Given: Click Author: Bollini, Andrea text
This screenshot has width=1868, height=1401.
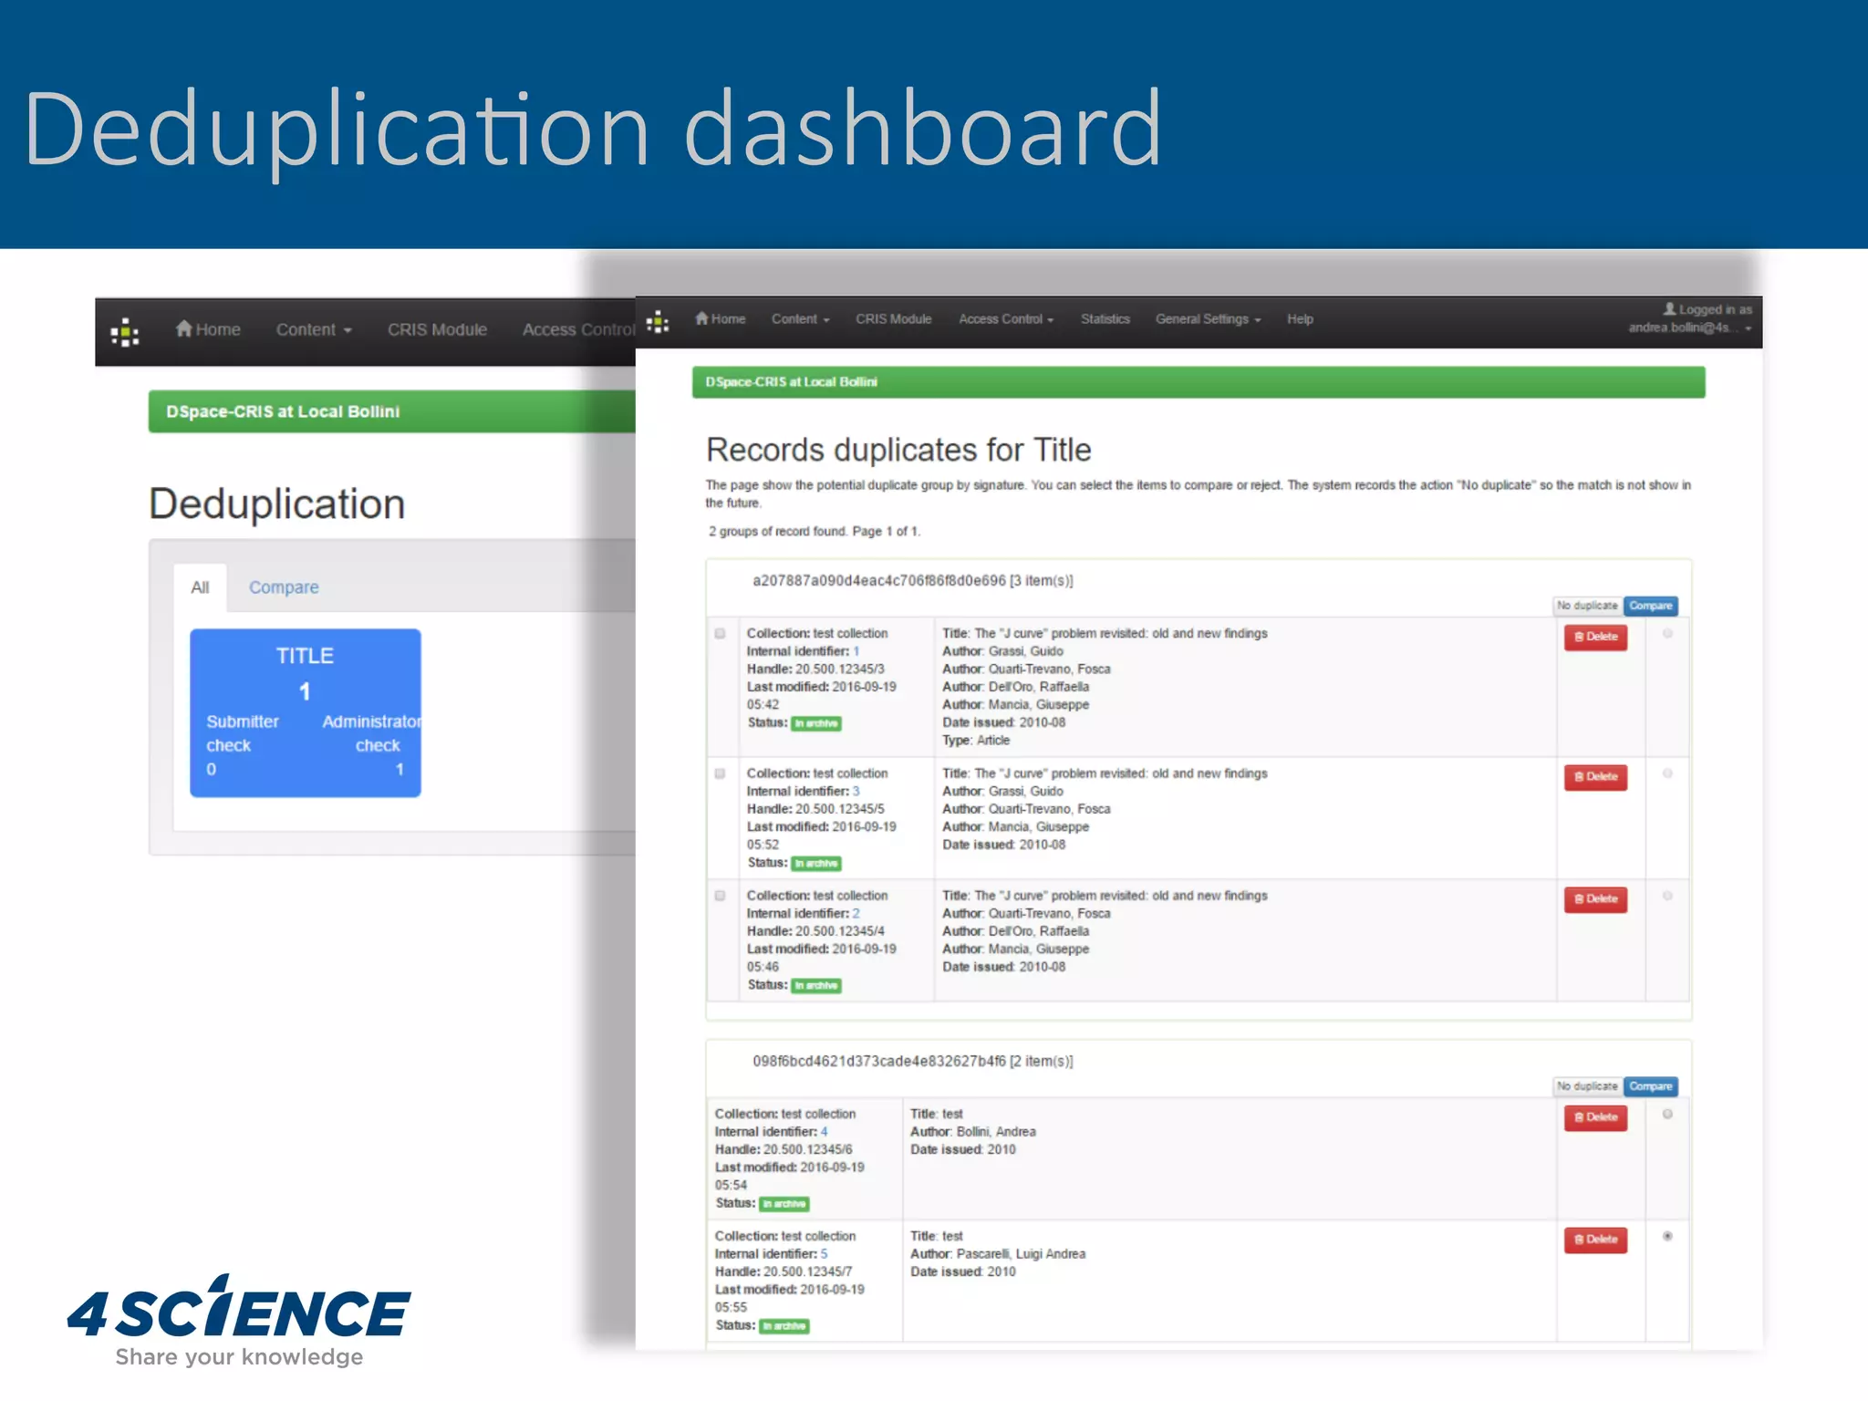Looking at the screenshot, I should coord(973,1132).
